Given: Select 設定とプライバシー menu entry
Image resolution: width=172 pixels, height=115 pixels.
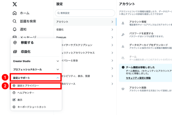Looking at the screenshot, I should coord(35,86).
